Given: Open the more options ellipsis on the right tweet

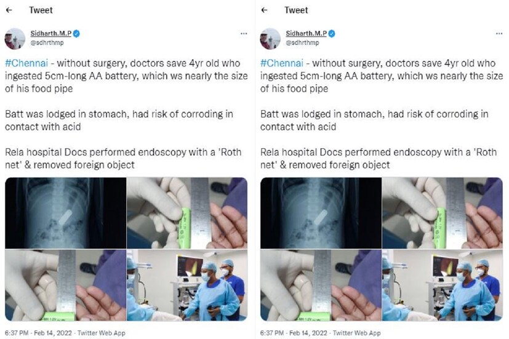Looking at the screenshot, I should pyautogui.click(x=499, y=33).
